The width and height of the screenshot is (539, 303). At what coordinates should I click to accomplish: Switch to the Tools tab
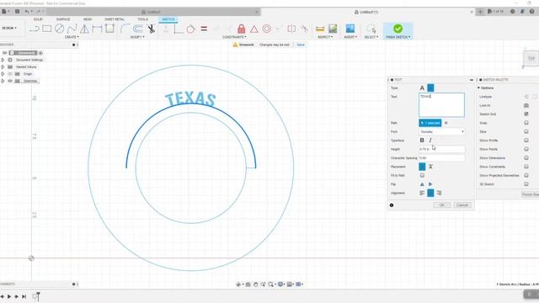(x=142, y=19)
